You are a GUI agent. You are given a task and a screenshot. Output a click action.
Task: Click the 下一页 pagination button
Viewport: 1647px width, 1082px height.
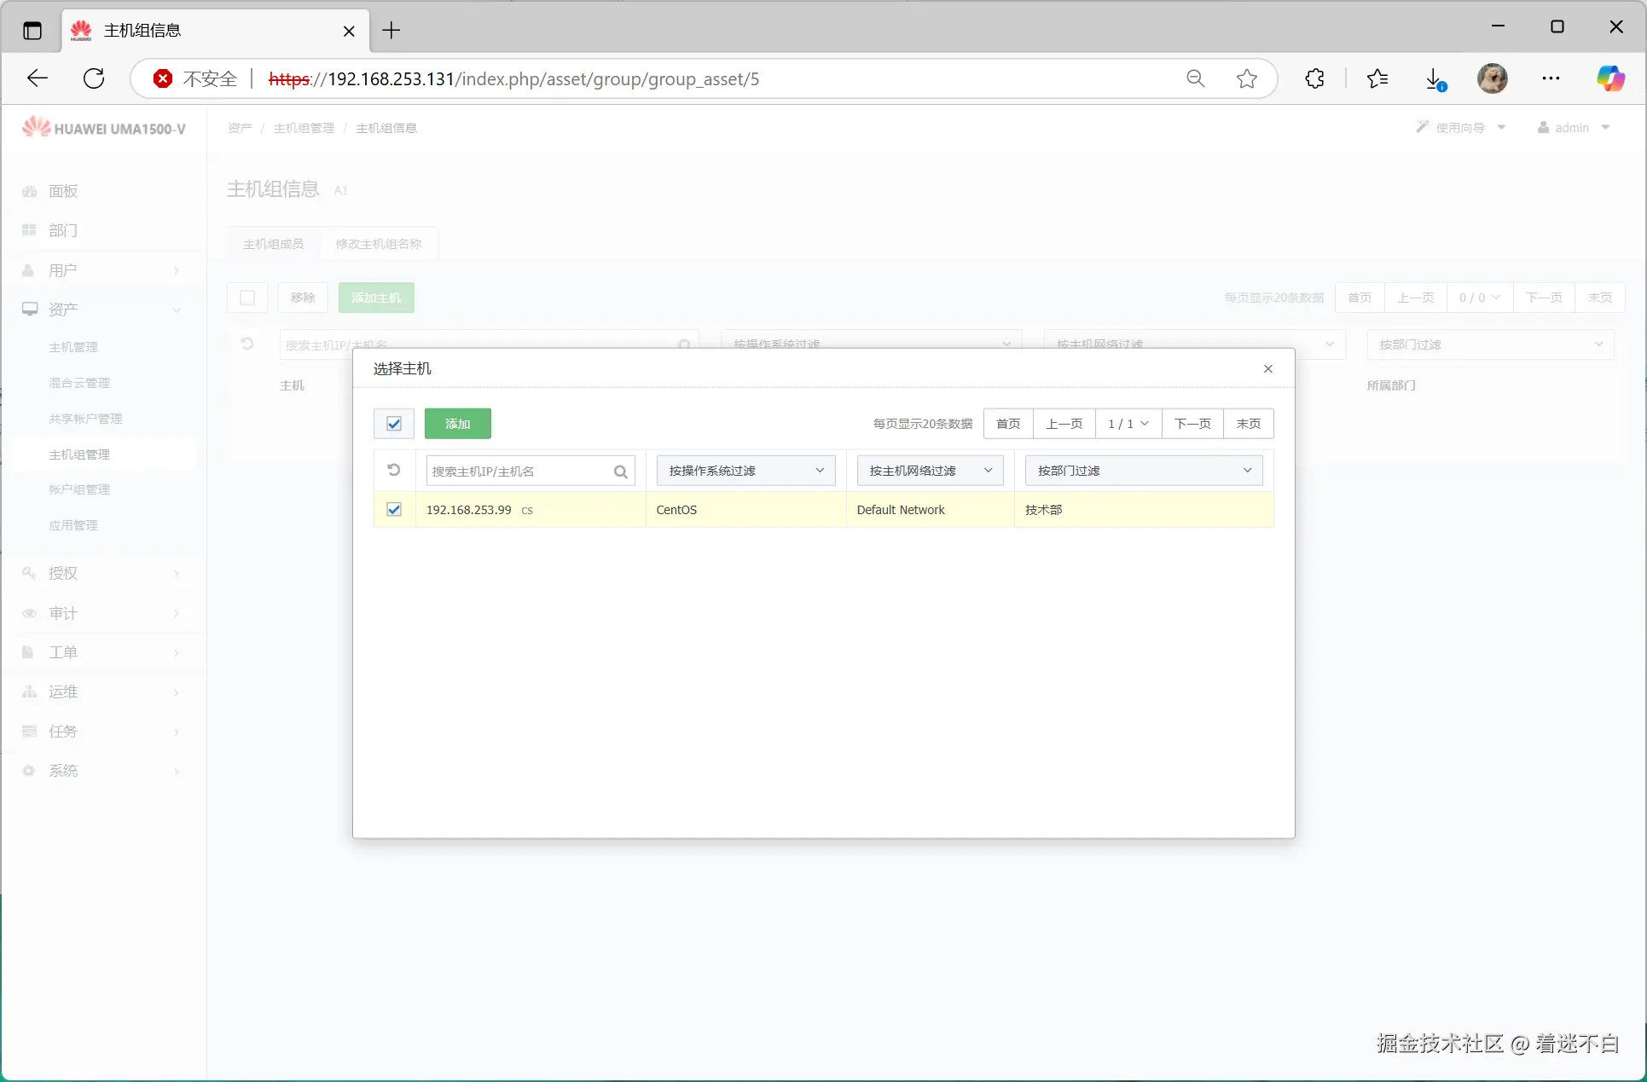coord(1192,424)
